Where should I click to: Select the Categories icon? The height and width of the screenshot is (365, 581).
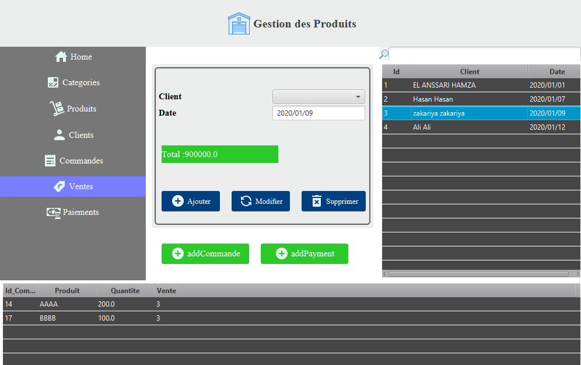(52, 82)
